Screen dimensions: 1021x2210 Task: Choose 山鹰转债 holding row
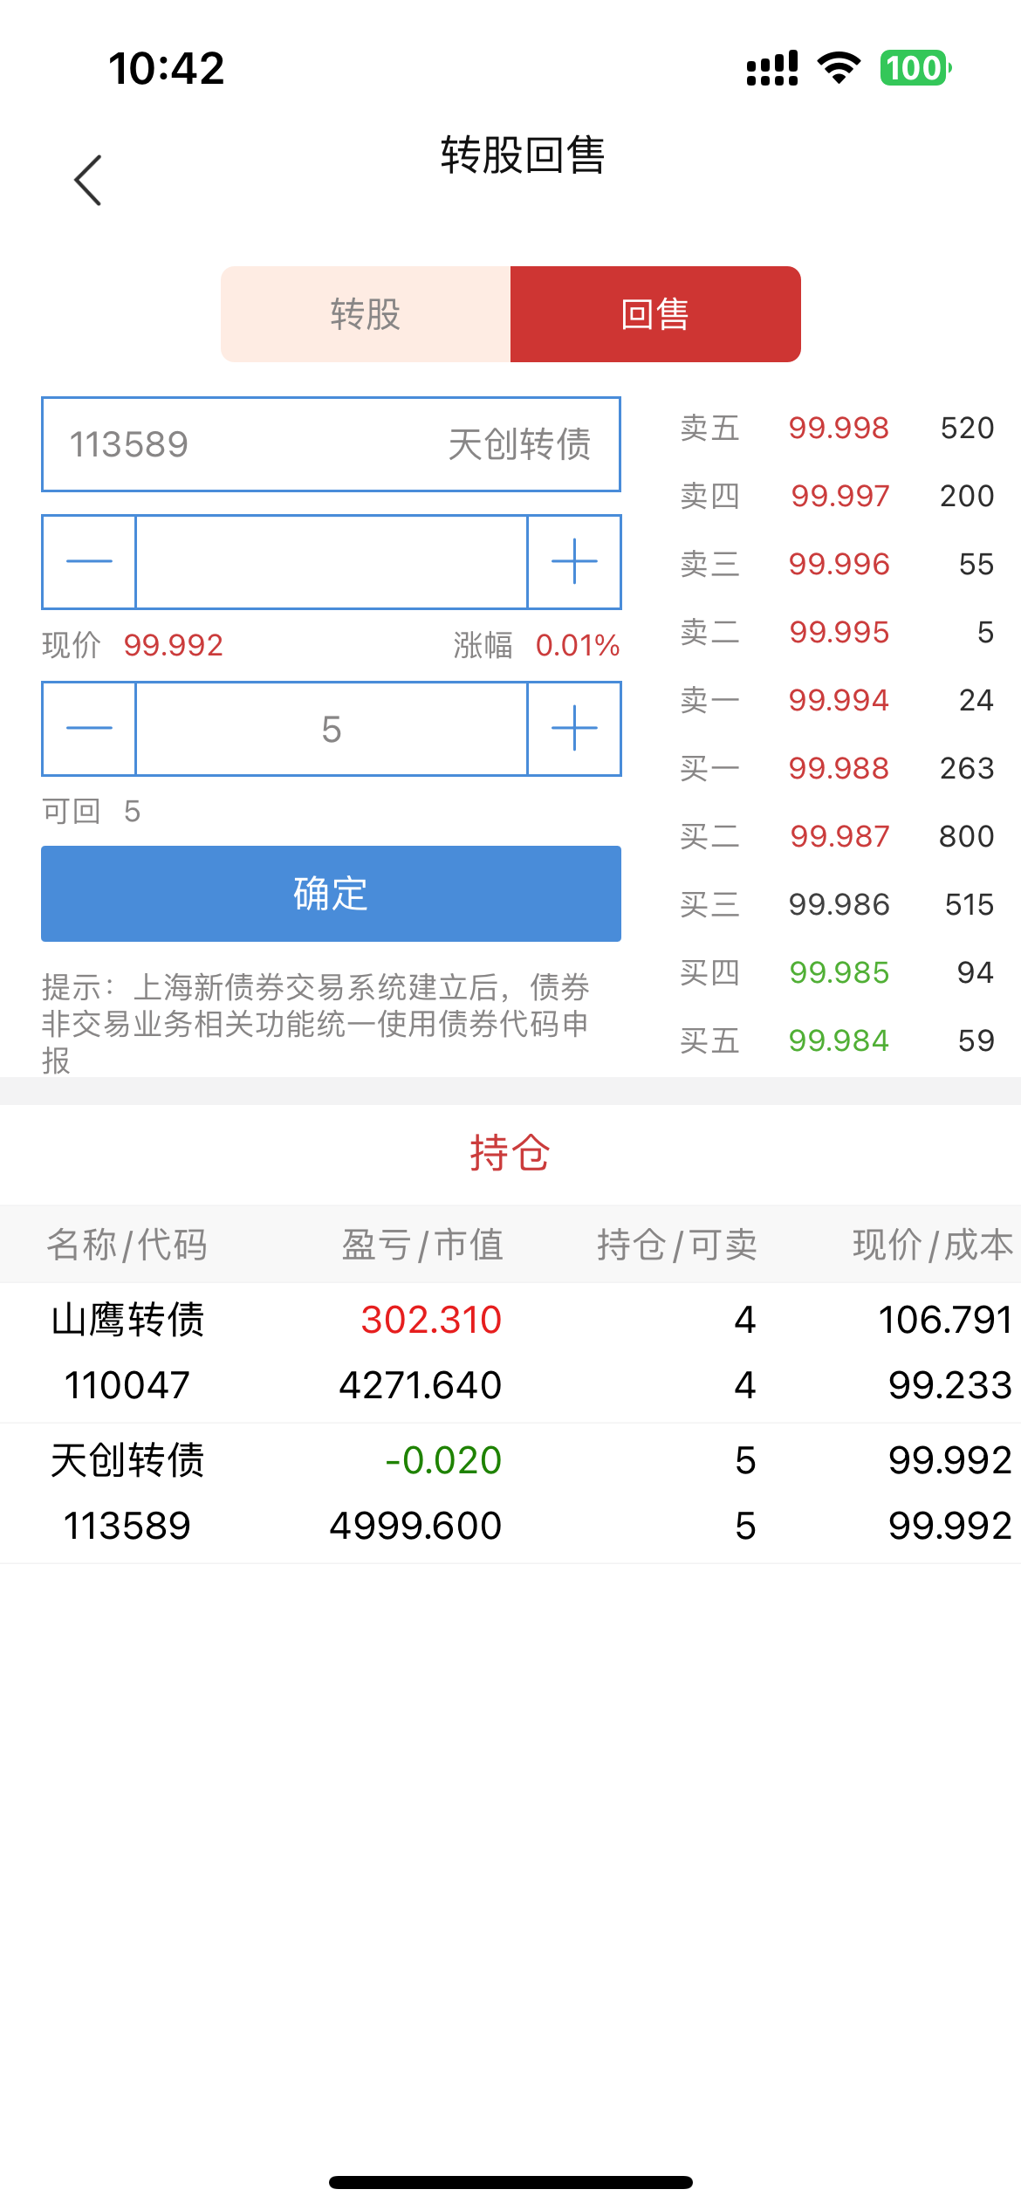click(510, 1352)
